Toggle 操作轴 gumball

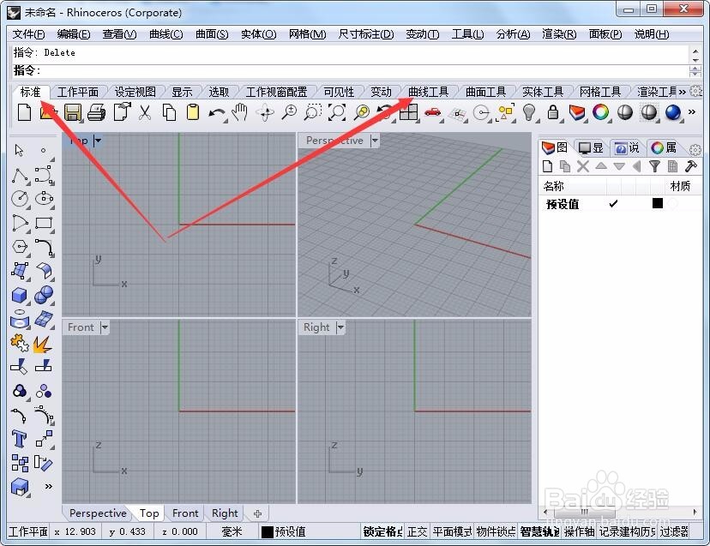point(579,532)
